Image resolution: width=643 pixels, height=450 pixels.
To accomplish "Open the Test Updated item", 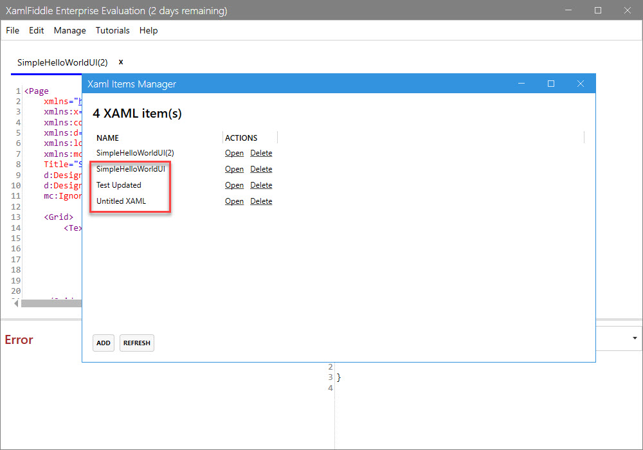I will 234,185.
